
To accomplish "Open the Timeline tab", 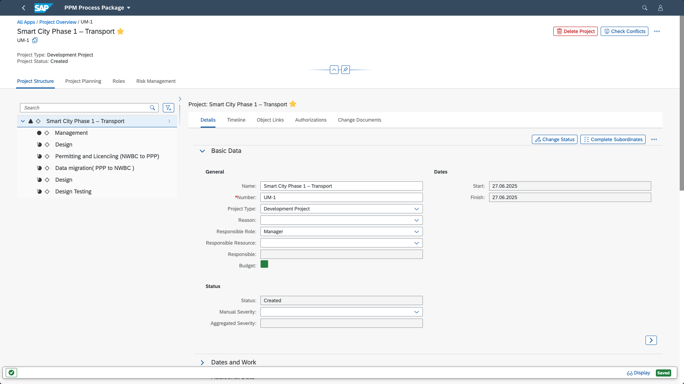I will point(236,120).
